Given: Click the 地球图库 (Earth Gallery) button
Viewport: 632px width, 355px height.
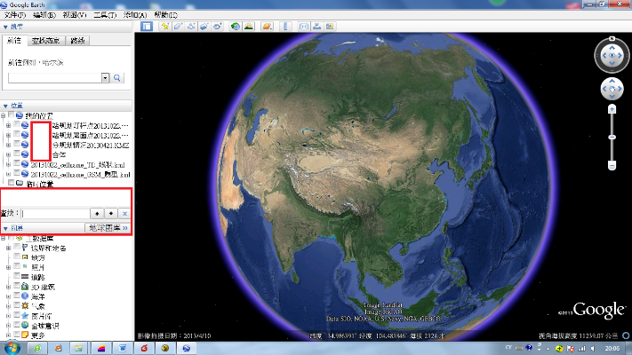Looking at the screenshot, I should 108,228.
